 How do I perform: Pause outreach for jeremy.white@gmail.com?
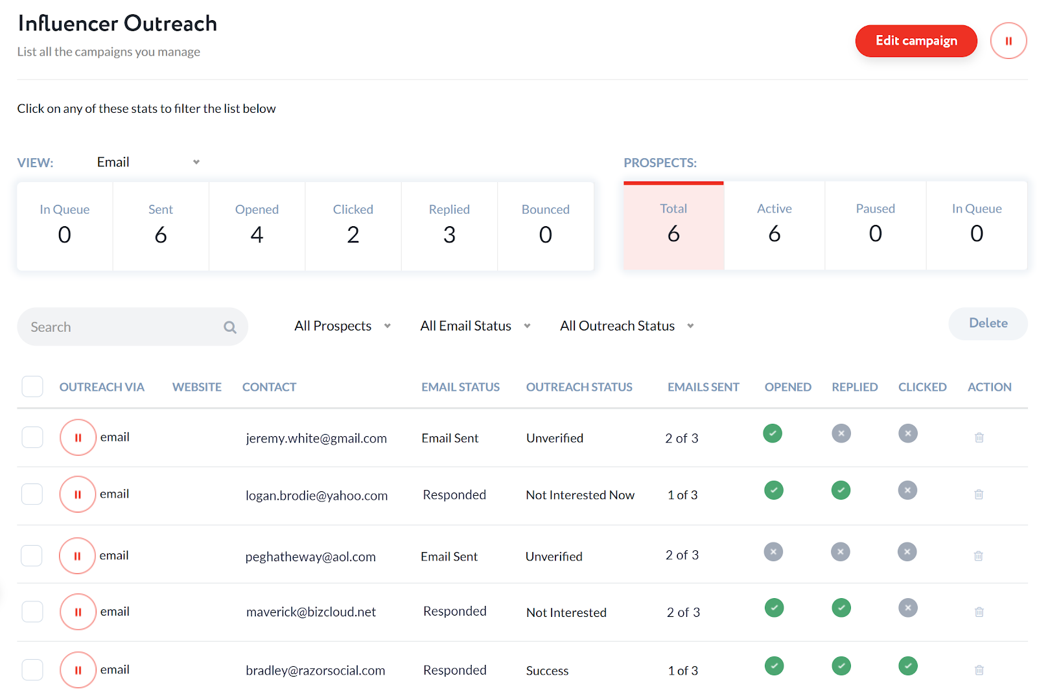78,437
